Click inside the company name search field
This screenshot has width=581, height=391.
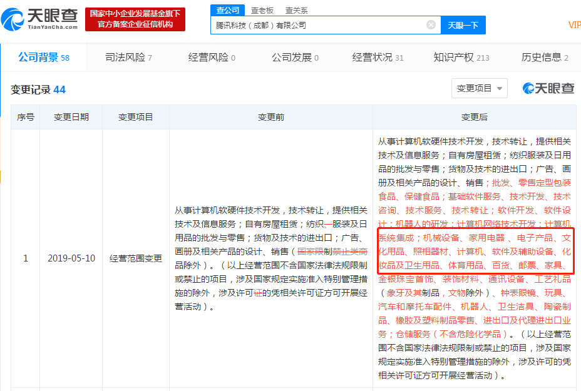pos(313,24)
